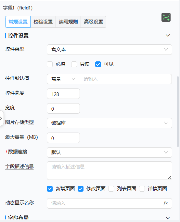Image resolution: width=180 pixels, height=222 pixels.
Task: Click the fx formula icon in 动态显示名称
Action: tap(165, 203)
